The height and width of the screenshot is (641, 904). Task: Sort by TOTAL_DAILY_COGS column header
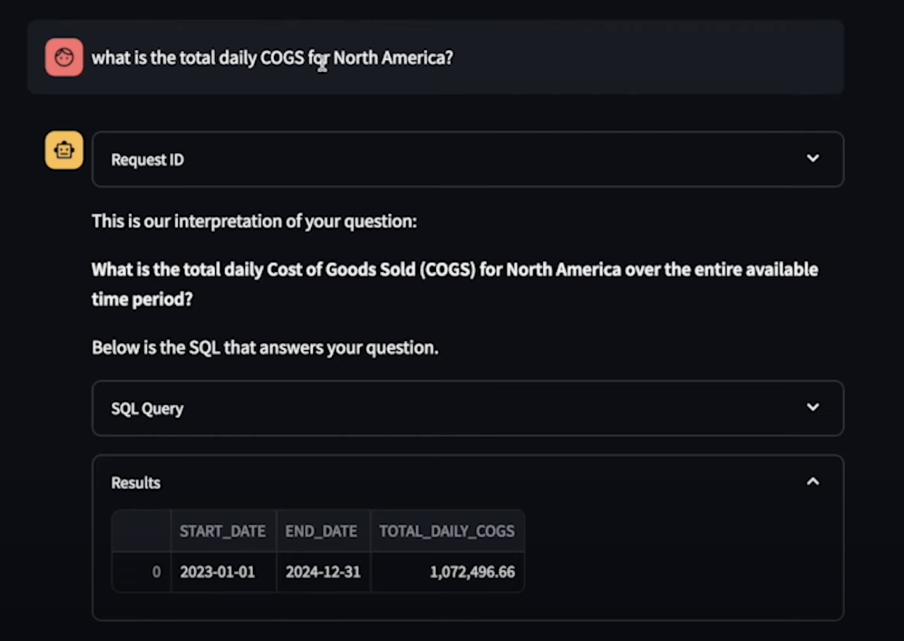click(x=448, y=531)
